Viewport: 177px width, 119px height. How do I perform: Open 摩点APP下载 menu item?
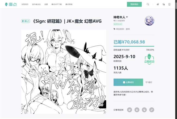click(x=57, y=4)
